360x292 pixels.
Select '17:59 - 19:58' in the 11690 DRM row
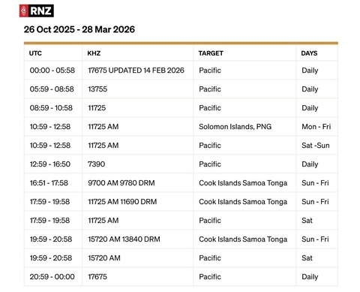pyautogui.click(x=50, y=202)
